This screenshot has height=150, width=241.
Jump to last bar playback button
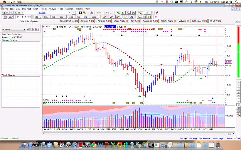pyautogui.click(x=30, y=17)
